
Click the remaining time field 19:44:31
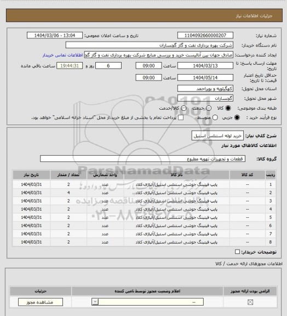[x=70, y=66]
